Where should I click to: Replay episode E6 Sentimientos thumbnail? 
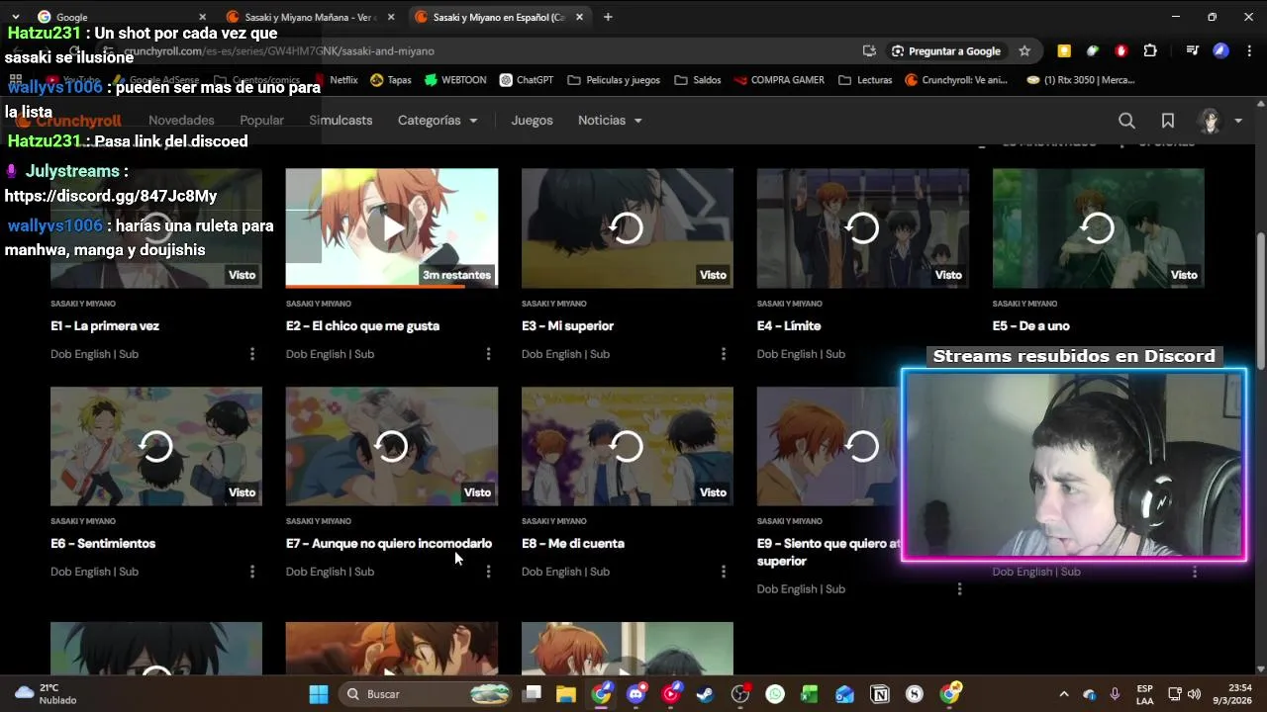156,446
